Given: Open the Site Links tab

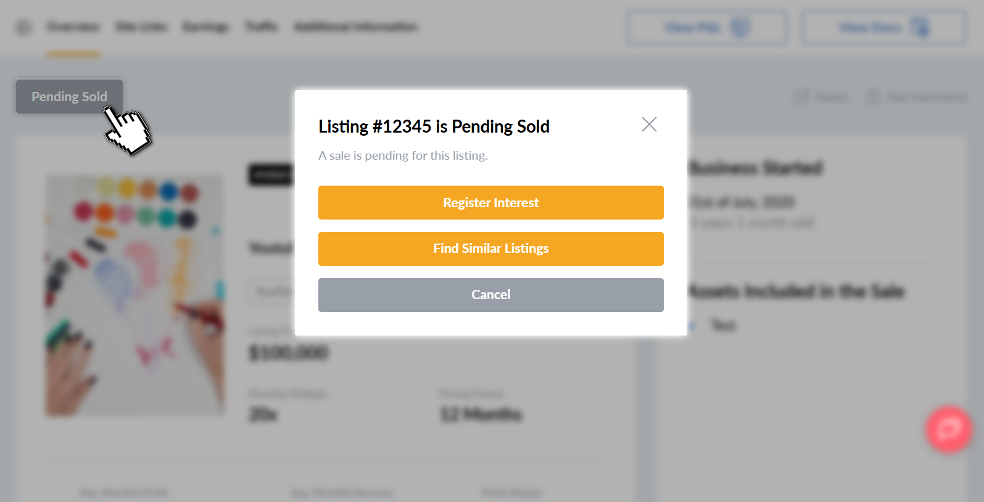Looking at the screenshot, I should [x=141, y=27].
